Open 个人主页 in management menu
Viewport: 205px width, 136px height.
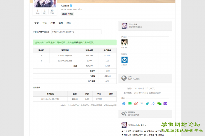(126, 131)
